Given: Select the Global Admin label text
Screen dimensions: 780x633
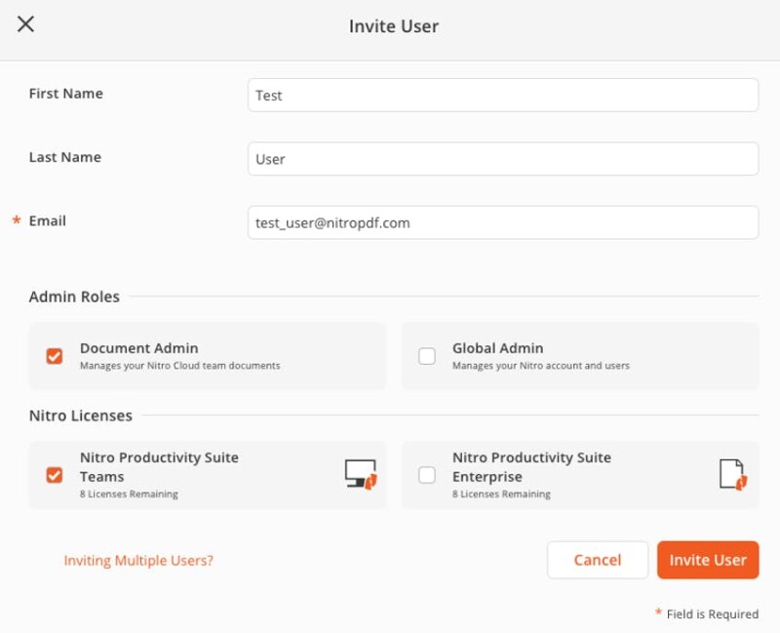Looking at the screenshot, I should click(x=497, y=348).
